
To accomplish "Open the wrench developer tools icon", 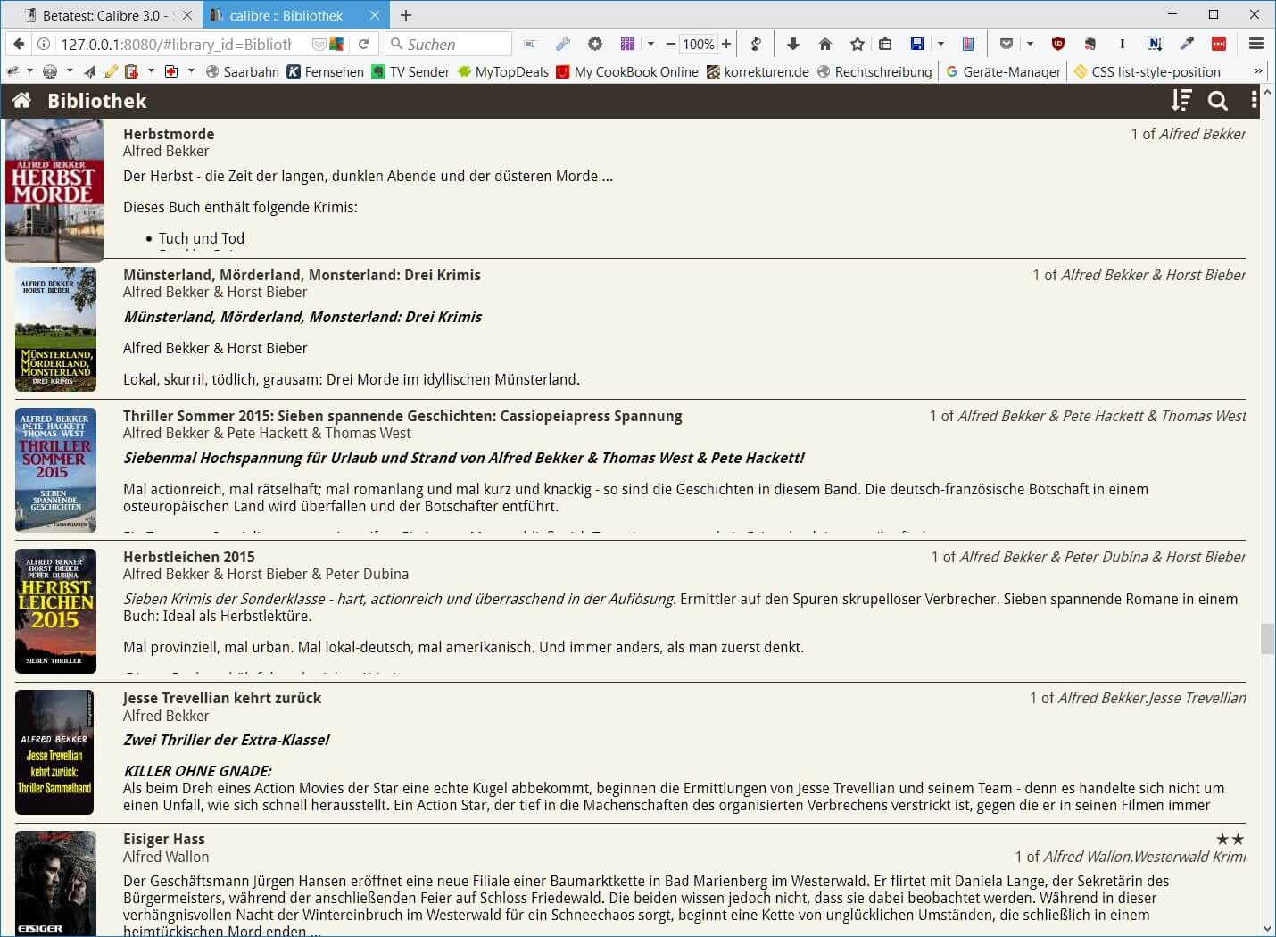I will [x=563, y=44].
